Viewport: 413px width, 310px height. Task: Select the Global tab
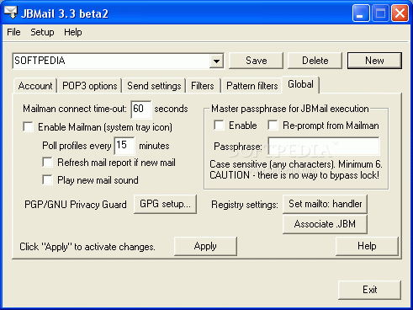tap(300, 84)
